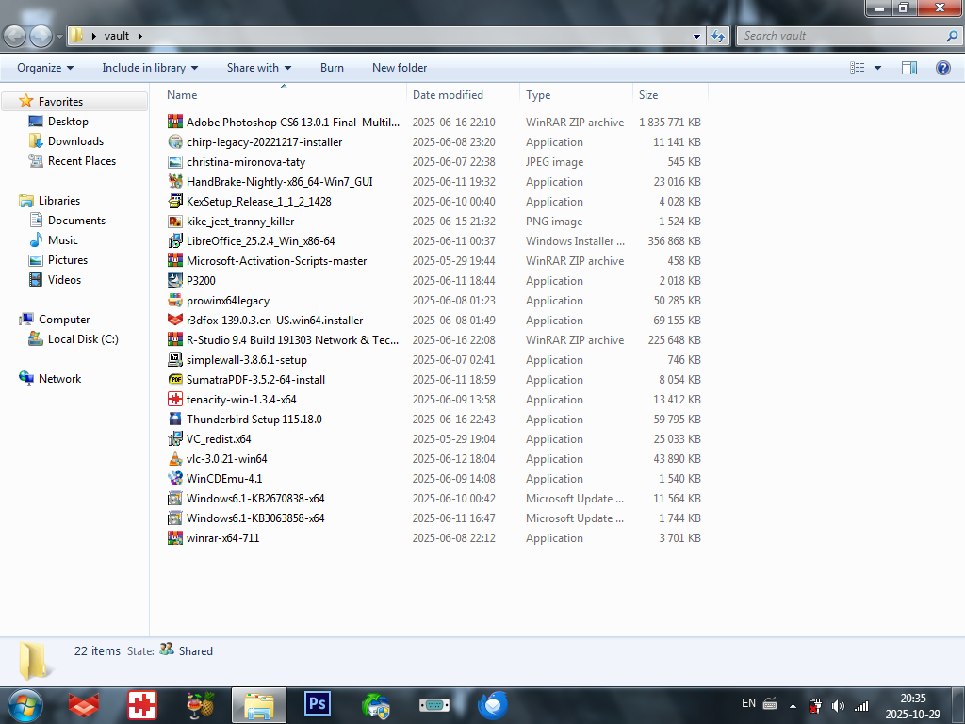Select the file name winrar-x64-711

[222, 538]
